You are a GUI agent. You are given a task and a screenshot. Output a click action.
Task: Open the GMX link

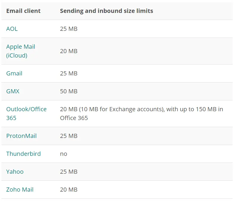pos(13,91)
